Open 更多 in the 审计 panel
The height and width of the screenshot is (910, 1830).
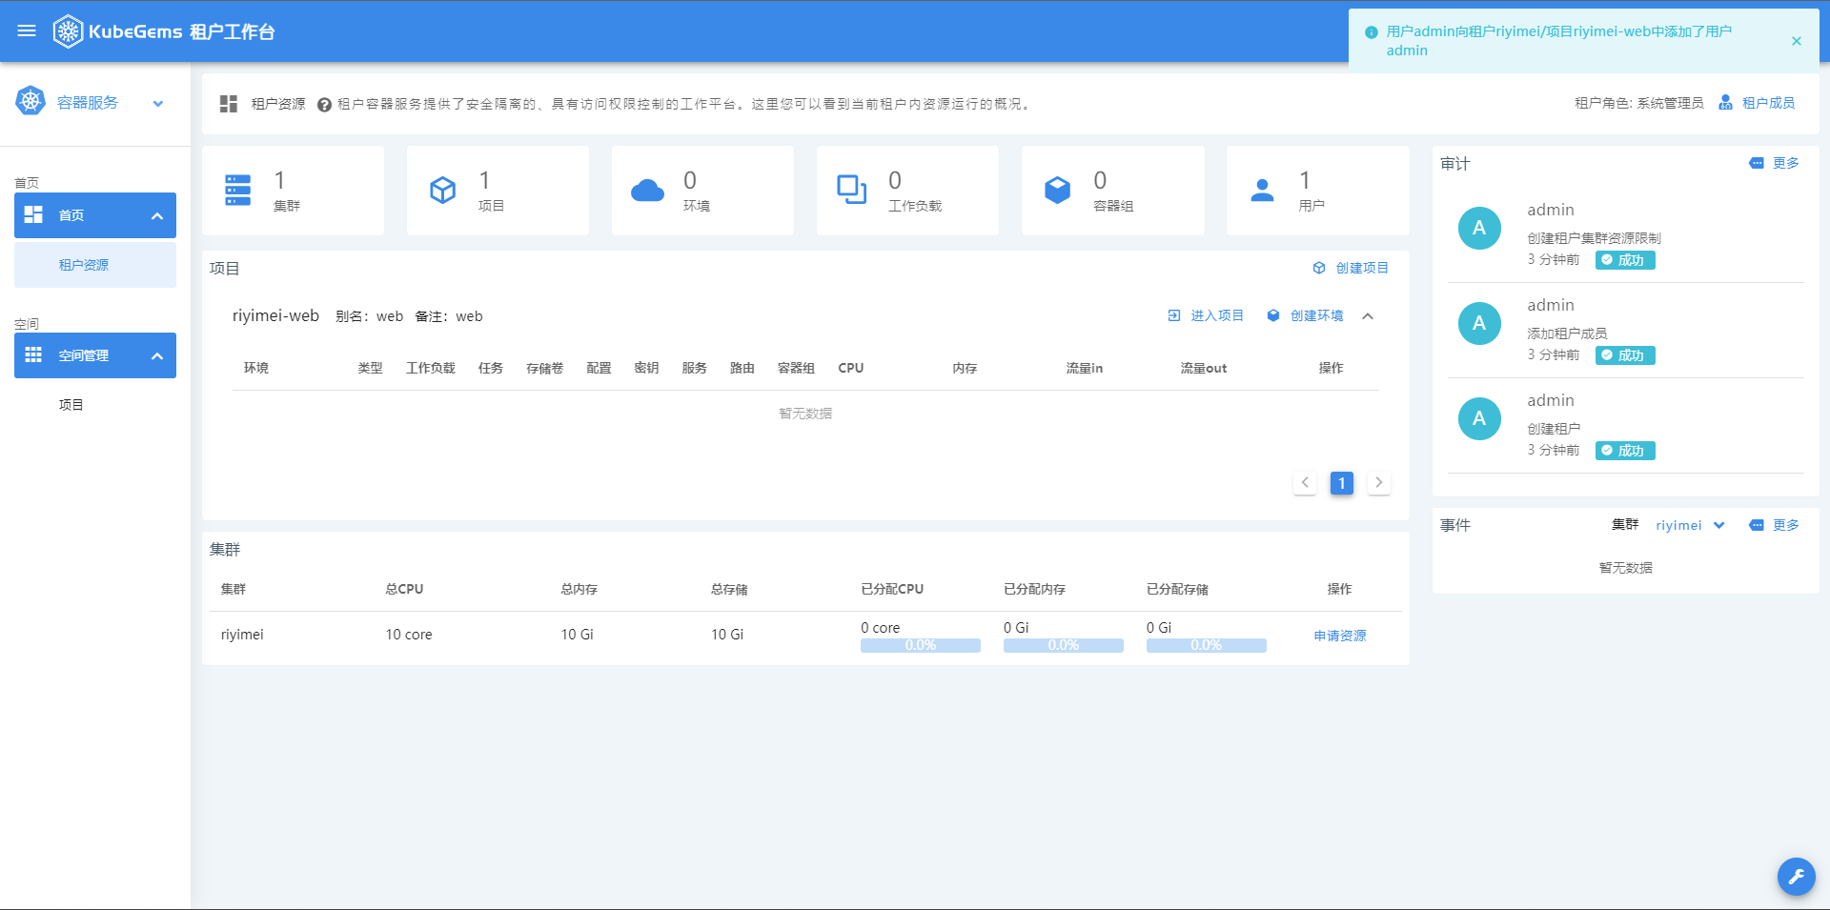click(x=1785, y=163)
